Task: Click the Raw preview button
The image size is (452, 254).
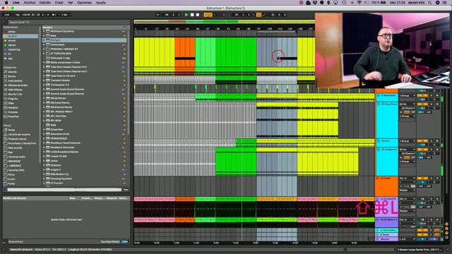Action: 126,190
